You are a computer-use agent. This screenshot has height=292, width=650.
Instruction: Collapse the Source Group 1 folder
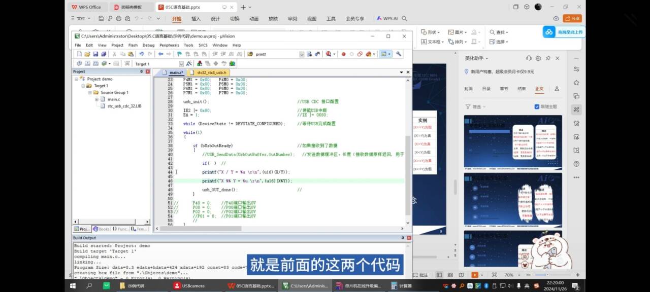click(x=90, y=93)
